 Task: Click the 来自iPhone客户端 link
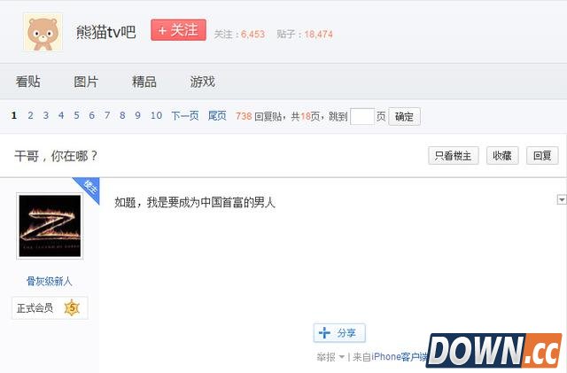pyautogui.click(x=390, y=357)
